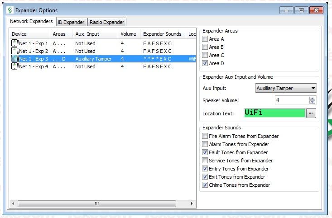The height and width of the screenshot is (218, 332).
Task: Click the horizontal scrollbar thumb
Action: click(97, 204)
